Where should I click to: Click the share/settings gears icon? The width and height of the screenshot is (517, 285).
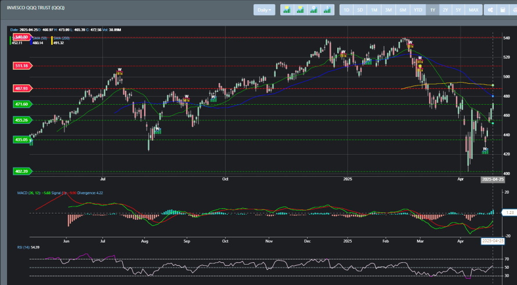coord(490,10)
